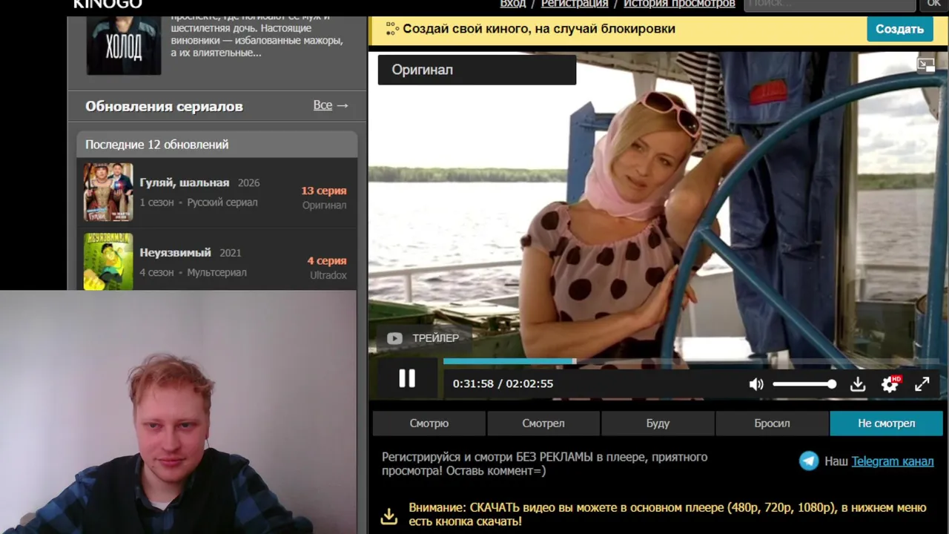
Task: Click the Последние 12 обновлений header
Action: click(x=217, y=145)
